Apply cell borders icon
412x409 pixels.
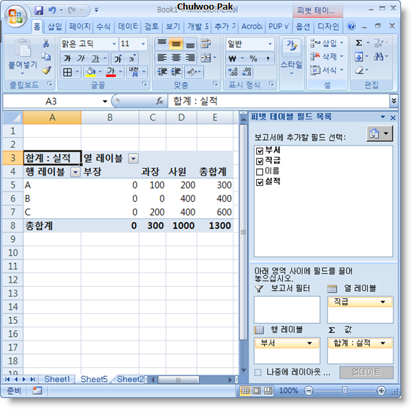point(67,72)
